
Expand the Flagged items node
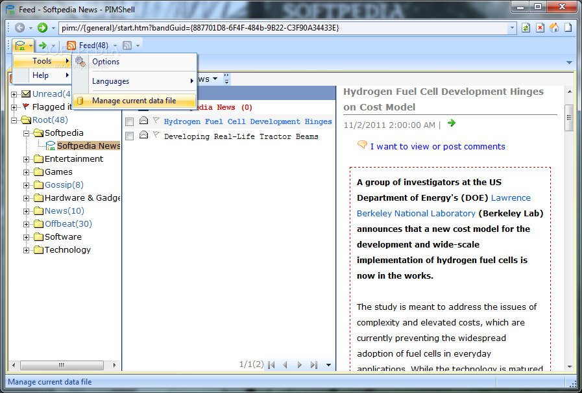(14, 107)
